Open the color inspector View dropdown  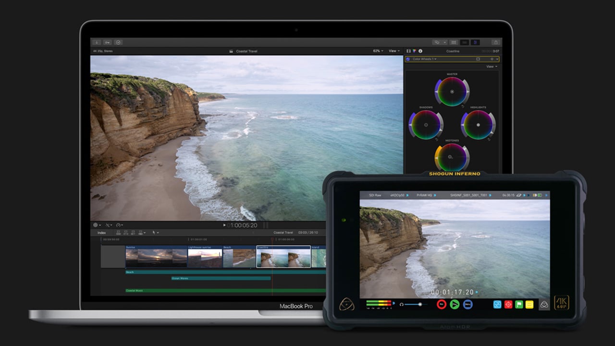492,66
